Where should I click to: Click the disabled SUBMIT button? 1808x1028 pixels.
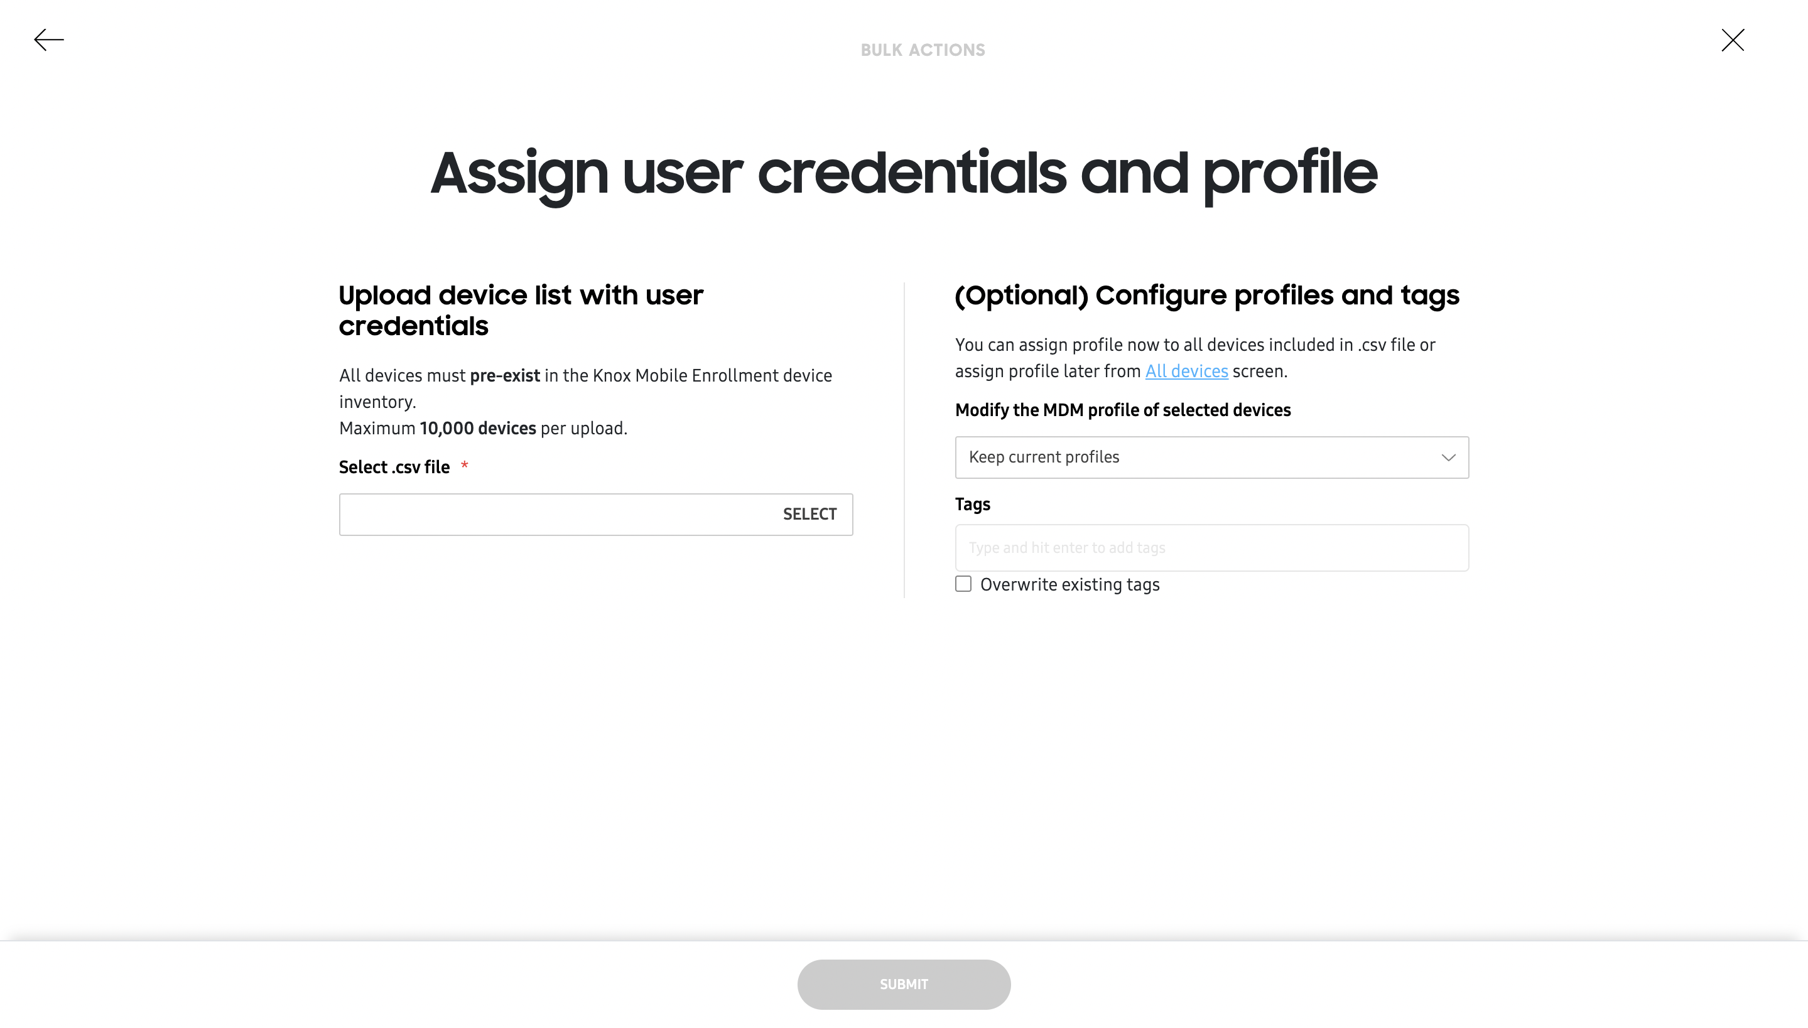[904, 984]
